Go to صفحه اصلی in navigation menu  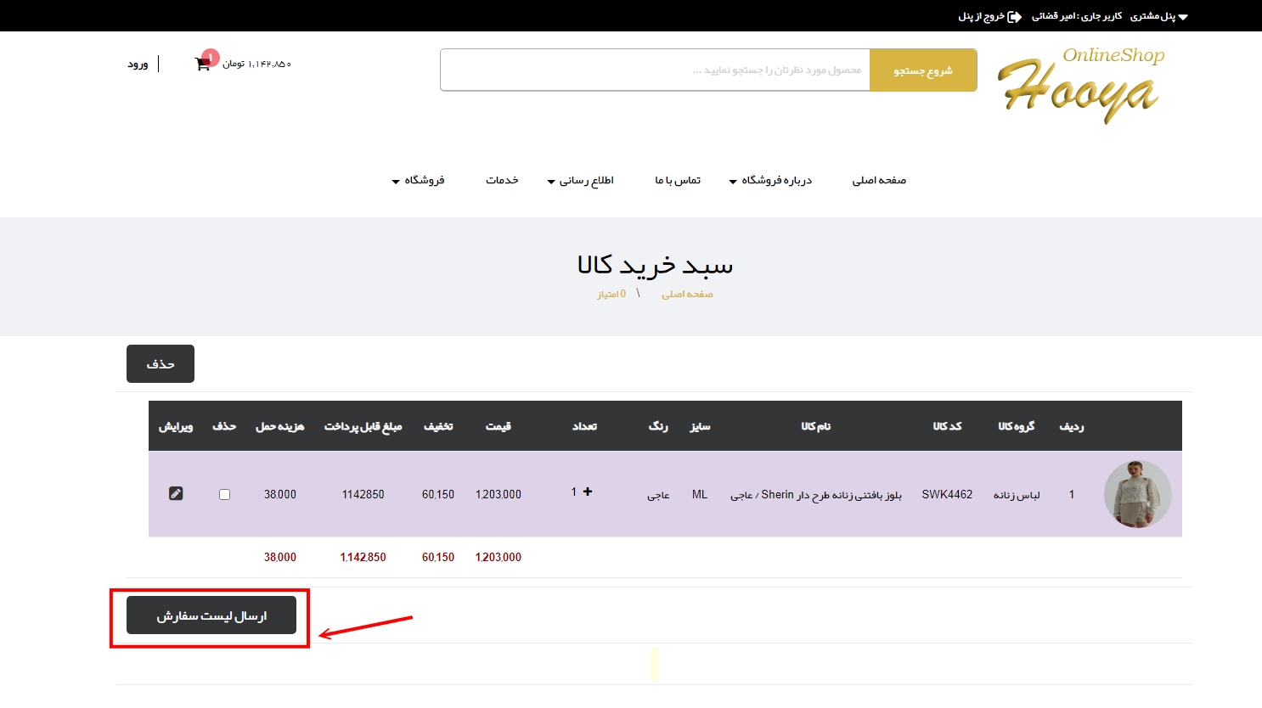click(x=879, y=181)
